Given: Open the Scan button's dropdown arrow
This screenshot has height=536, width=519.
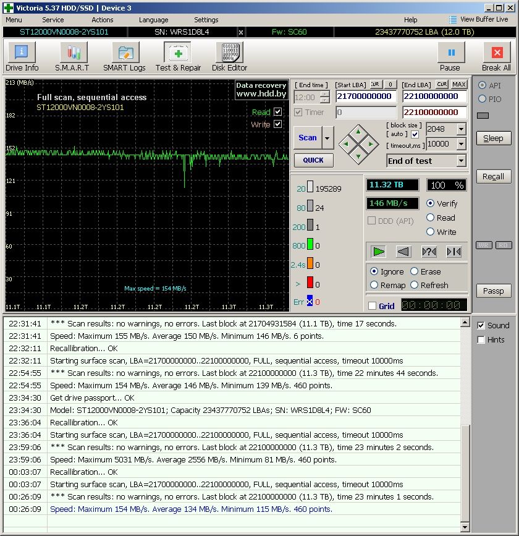Looking at the screenshot, I should point(328,138).
